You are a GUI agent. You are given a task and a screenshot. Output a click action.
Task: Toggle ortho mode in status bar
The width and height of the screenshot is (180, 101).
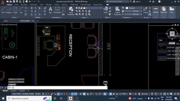(x=58, y=94)
